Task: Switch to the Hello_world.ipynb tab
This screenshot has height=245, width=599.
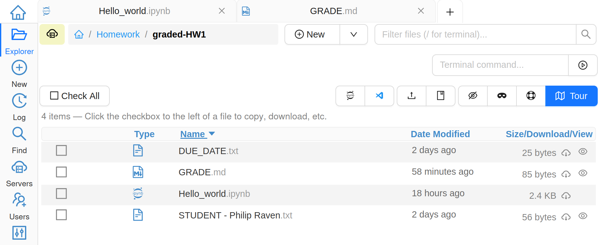Action: [134, 11]
